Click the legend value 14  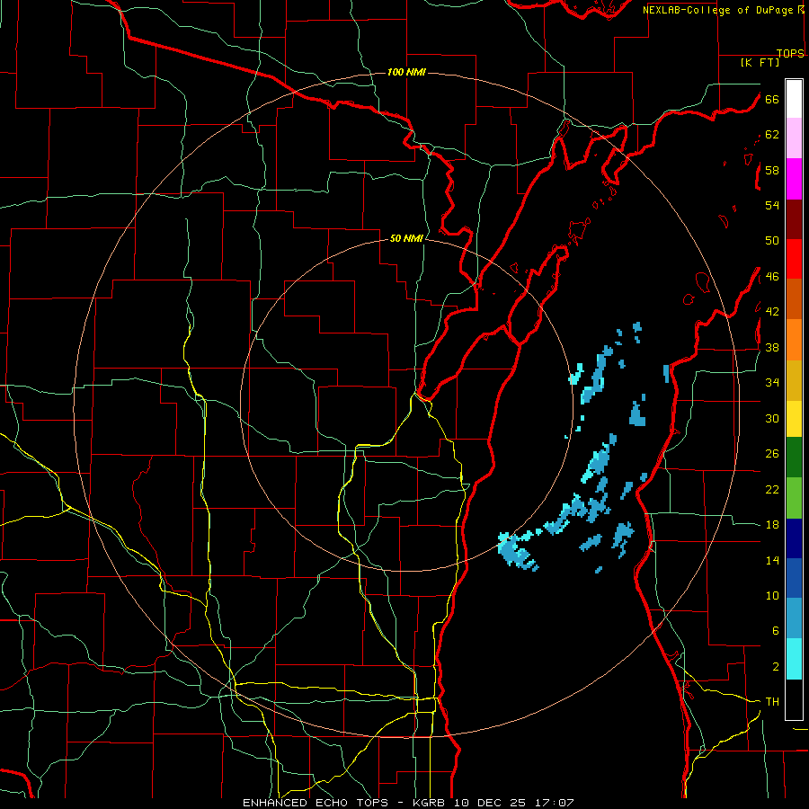click(x=772, y=560)
